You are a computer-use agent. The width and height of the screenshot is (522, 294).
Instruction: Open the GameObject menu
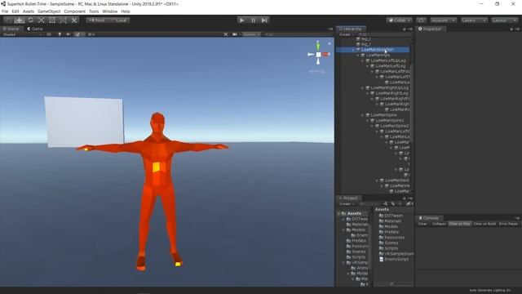49,11
